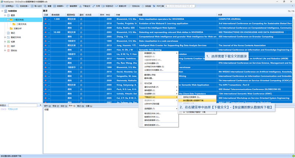Screen dimensions: 295x158
Task: Click the 在全部文件夹中检索 search field
Action: click(179, 6)
